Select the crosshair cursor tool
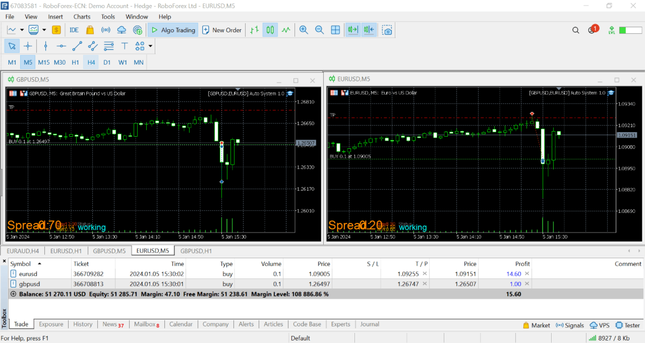Viewport: 645px width, 343px height. (28, 46)
